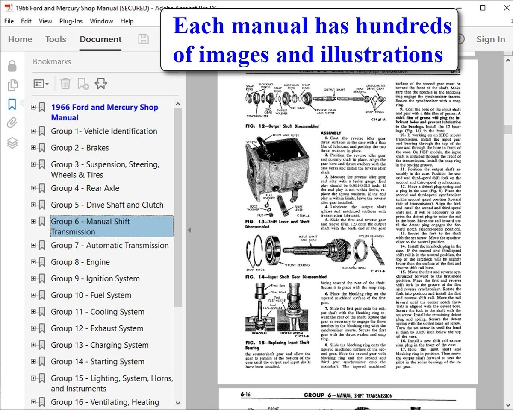Click the Bookmarks panel title text
The image size is (513, 410).
pos(52,61)
